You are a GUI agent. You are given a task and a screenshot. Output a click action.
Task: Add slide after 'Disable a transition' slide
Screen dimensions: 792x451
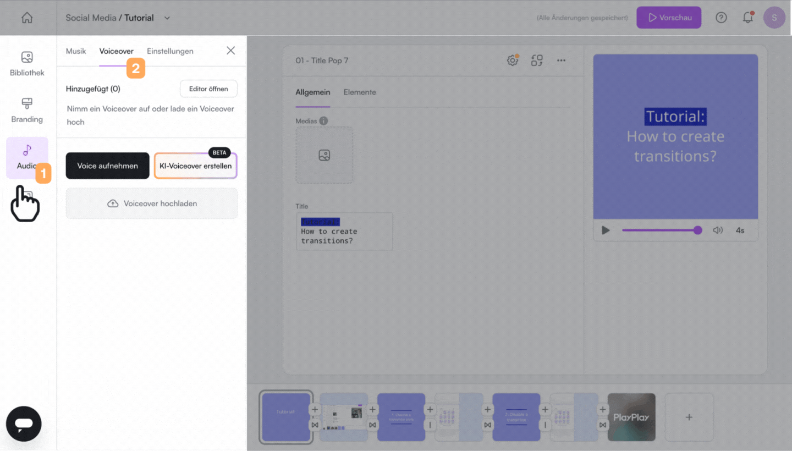pos(545,410)
